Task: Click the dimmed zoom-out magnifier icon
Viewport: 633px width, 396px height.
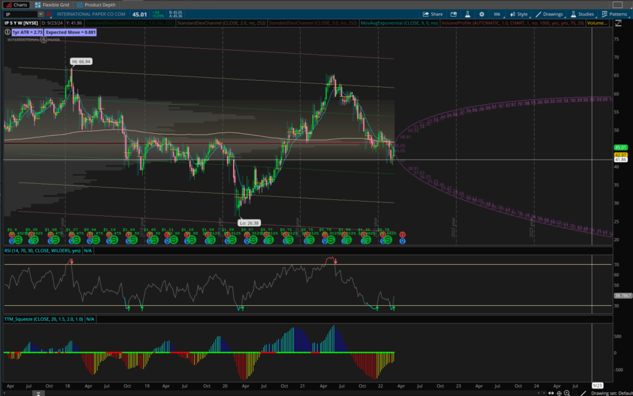Action: point(576,393)
